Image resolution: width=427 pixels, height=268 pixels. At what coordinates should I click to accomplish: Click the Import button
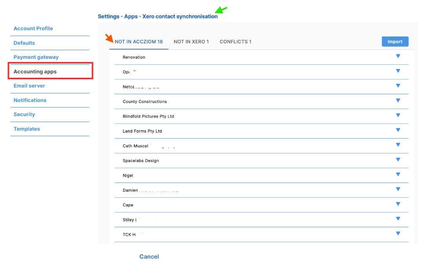(x=395, y=41)
